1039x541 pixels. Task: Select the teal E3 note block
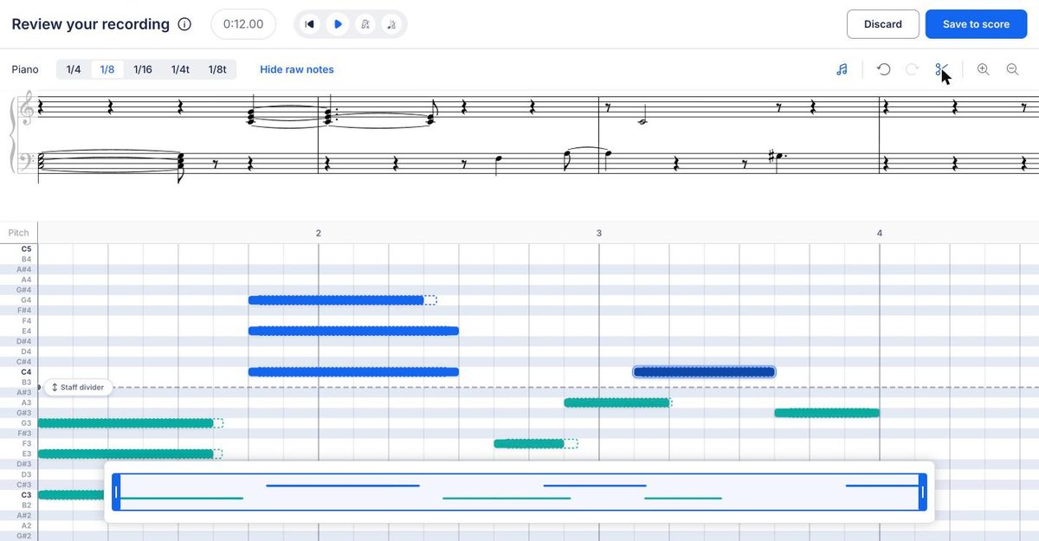point(126,454)
